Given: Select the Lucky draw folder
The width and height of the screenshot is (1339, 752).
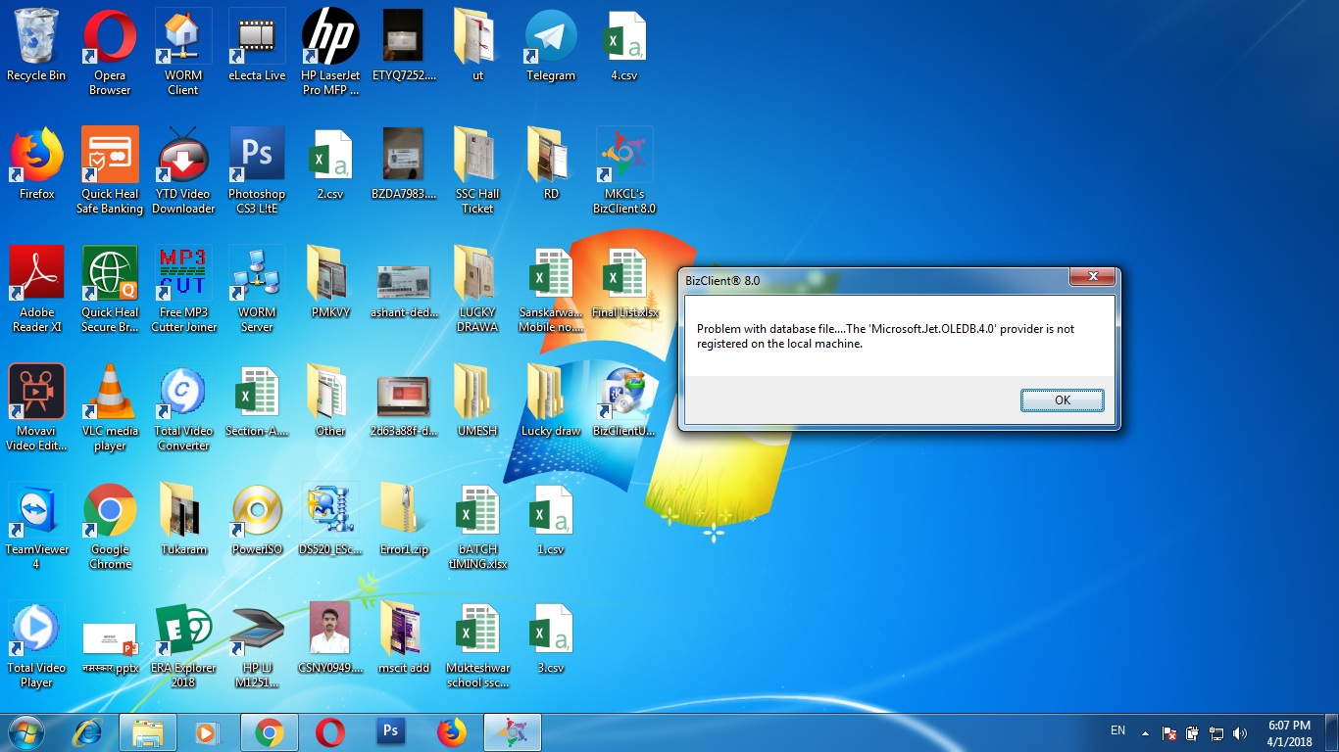Looking at the screenshot, I should point(551,401).
